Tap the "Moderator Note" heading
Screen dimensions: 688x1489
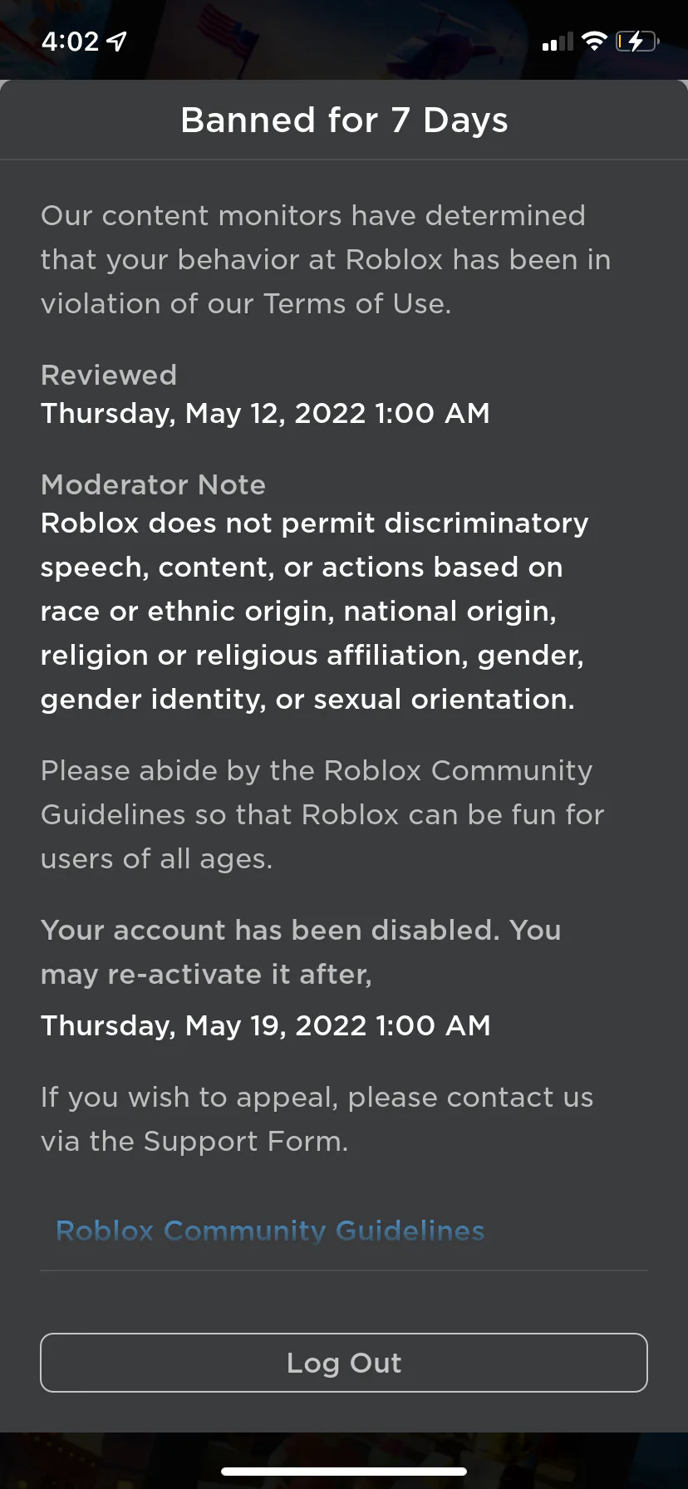pyautogui.click(x=153, y=484)
